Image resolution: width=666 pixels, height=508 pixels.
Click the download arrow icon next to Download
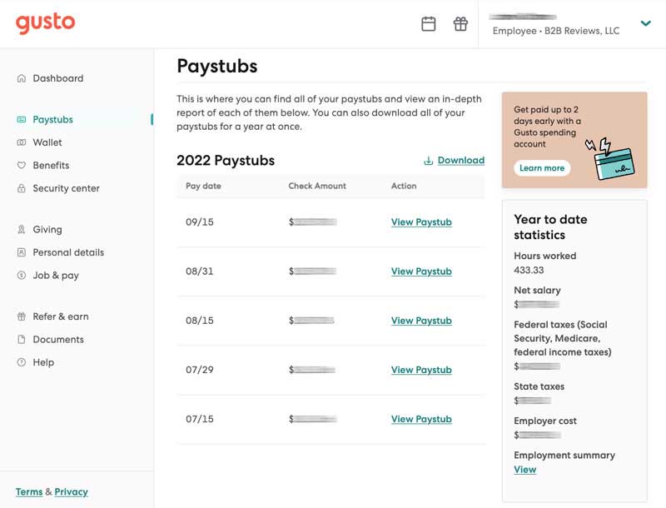(429, 160)
